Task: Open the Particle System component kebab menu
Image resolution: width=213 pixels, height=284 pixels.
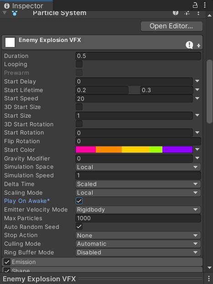Action: [198, 13]
